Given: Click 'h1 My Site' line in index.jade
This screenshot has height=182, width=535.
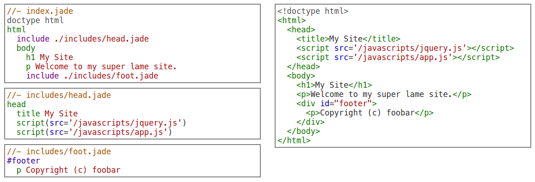Looking at the screenshot, I should coord(49,57).
